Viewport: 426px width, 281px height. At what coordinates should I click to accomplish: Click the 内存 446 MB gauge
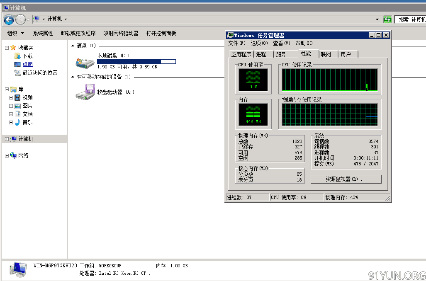253,114
